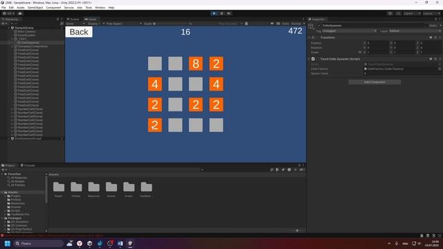Toggle the CellsSpawner active checkbox in Inspector
This screenshot has height=249, width=443.
coord(319,26)
